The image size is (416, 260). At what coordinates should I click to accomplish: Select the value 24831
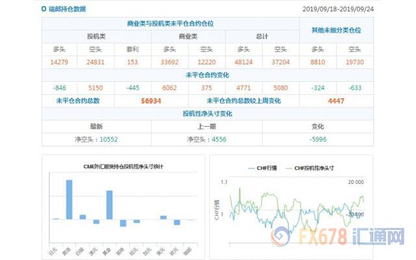pos(96,62)
